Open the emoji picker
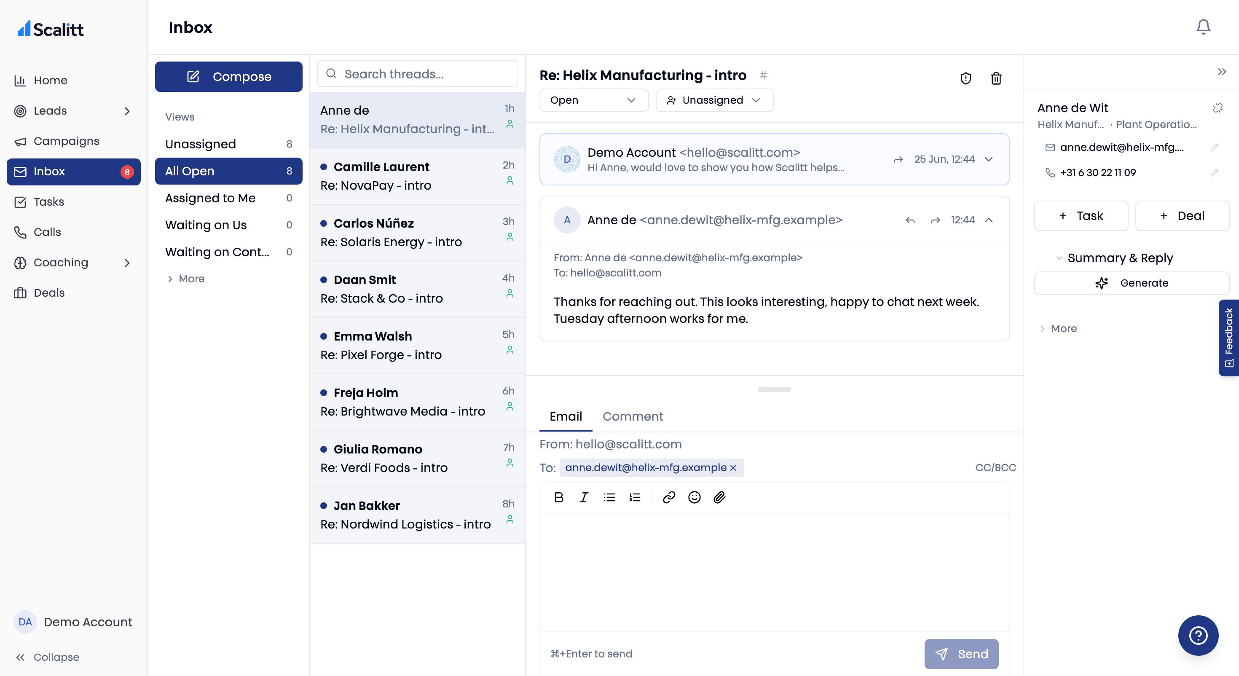1239x676 pixels. pyautogui.click(x=694, y=497)
